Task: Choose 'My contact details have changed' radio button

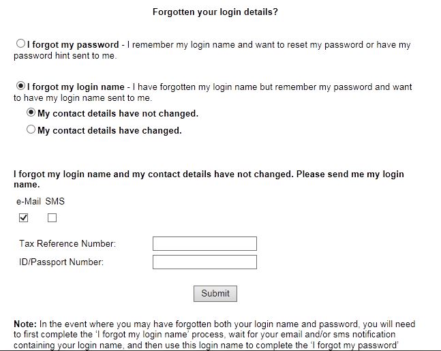Action: (x=31, y=129)
